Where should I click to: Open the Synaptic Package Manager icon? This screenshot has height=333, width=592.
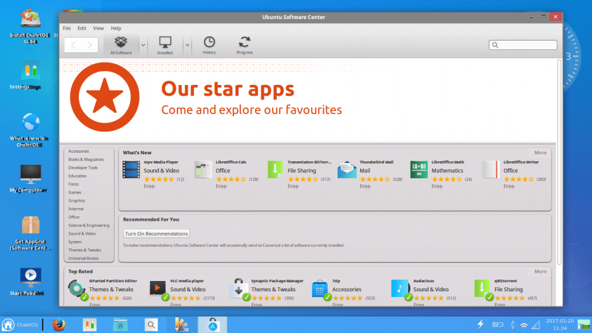(239, 289)
